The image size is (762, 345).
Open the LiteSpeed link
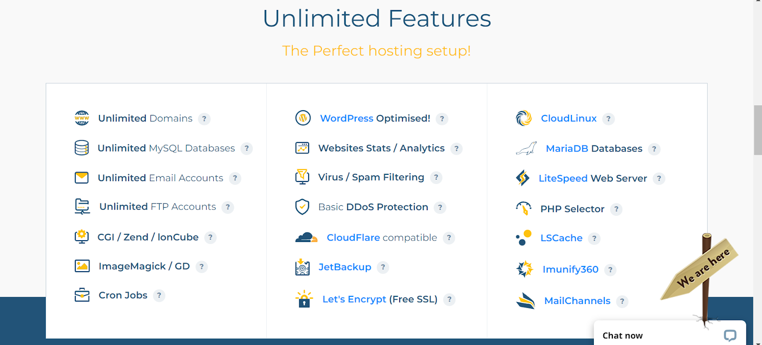coord(563,178)
